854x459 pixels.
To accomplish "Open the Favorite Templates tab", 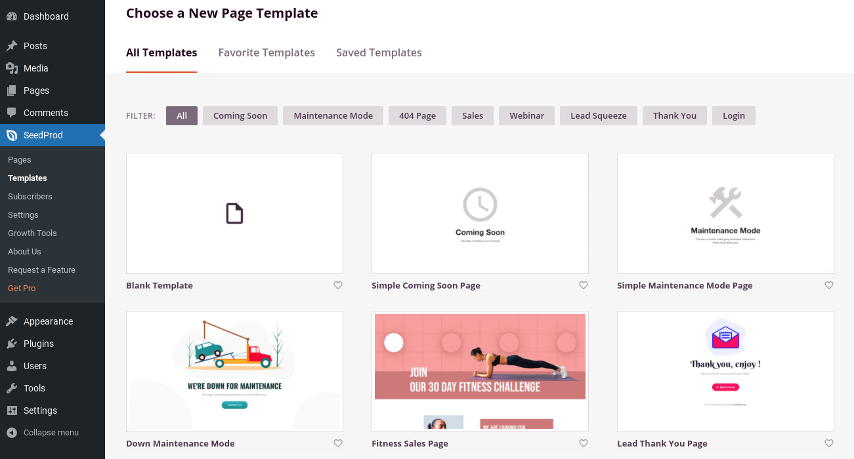I will 267,52.
